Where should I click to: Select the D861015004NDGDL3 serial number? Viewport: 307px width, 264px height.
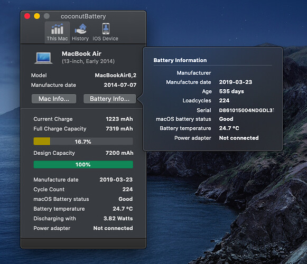[247, 110]
